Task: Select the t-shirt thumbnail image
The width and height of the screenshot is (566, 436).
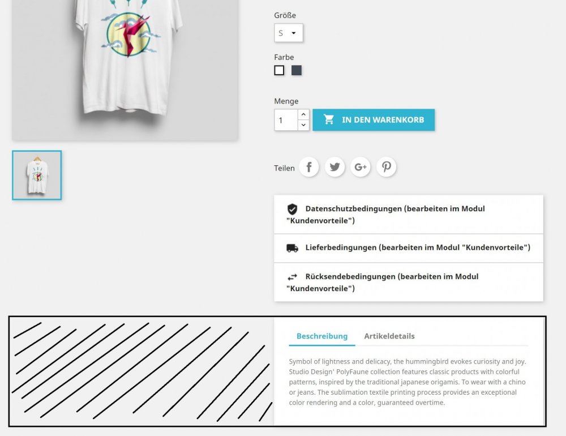Action: pyautogui.click(x=37, y=175)
